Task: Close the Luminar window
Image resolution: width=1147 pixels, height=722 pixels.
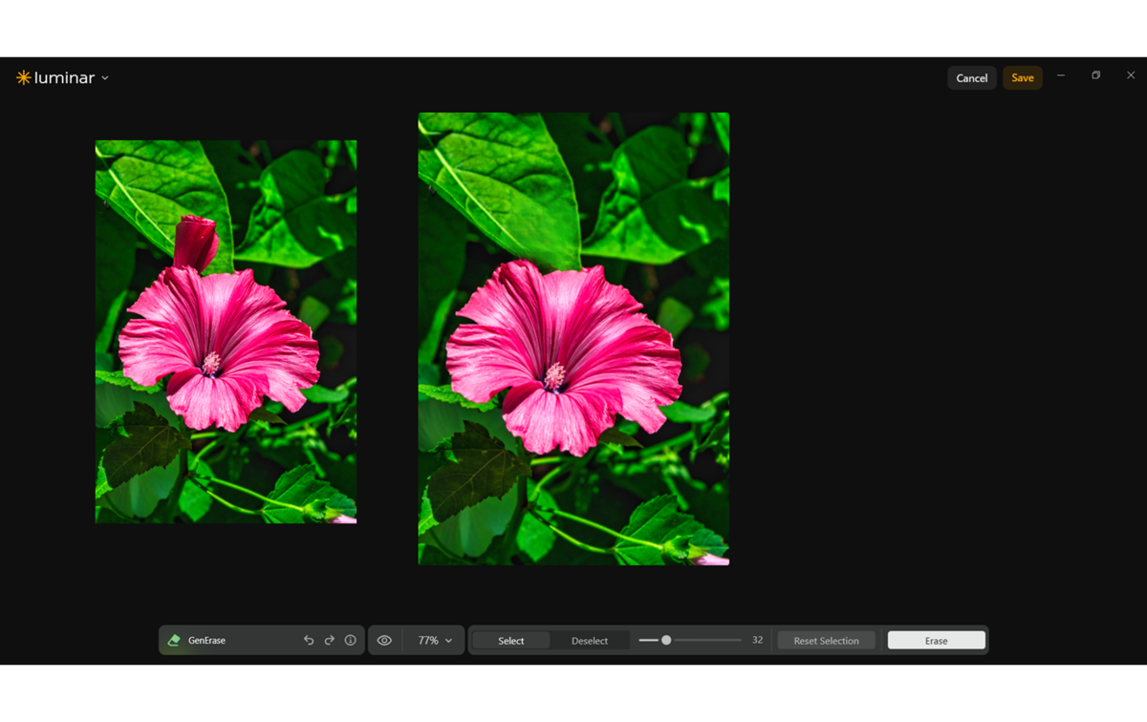Action: pyautogui.click(x=1131, y=75)
